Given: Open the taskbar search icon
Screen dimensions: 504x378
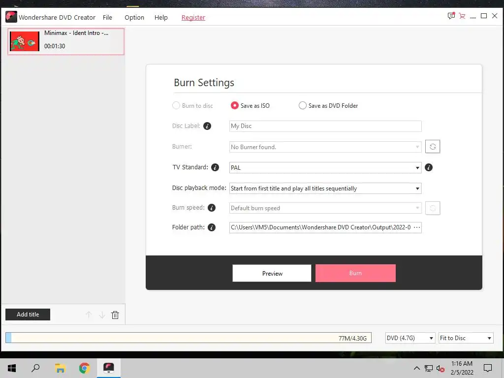Looking at the screenshot, I should coord(35,368).
